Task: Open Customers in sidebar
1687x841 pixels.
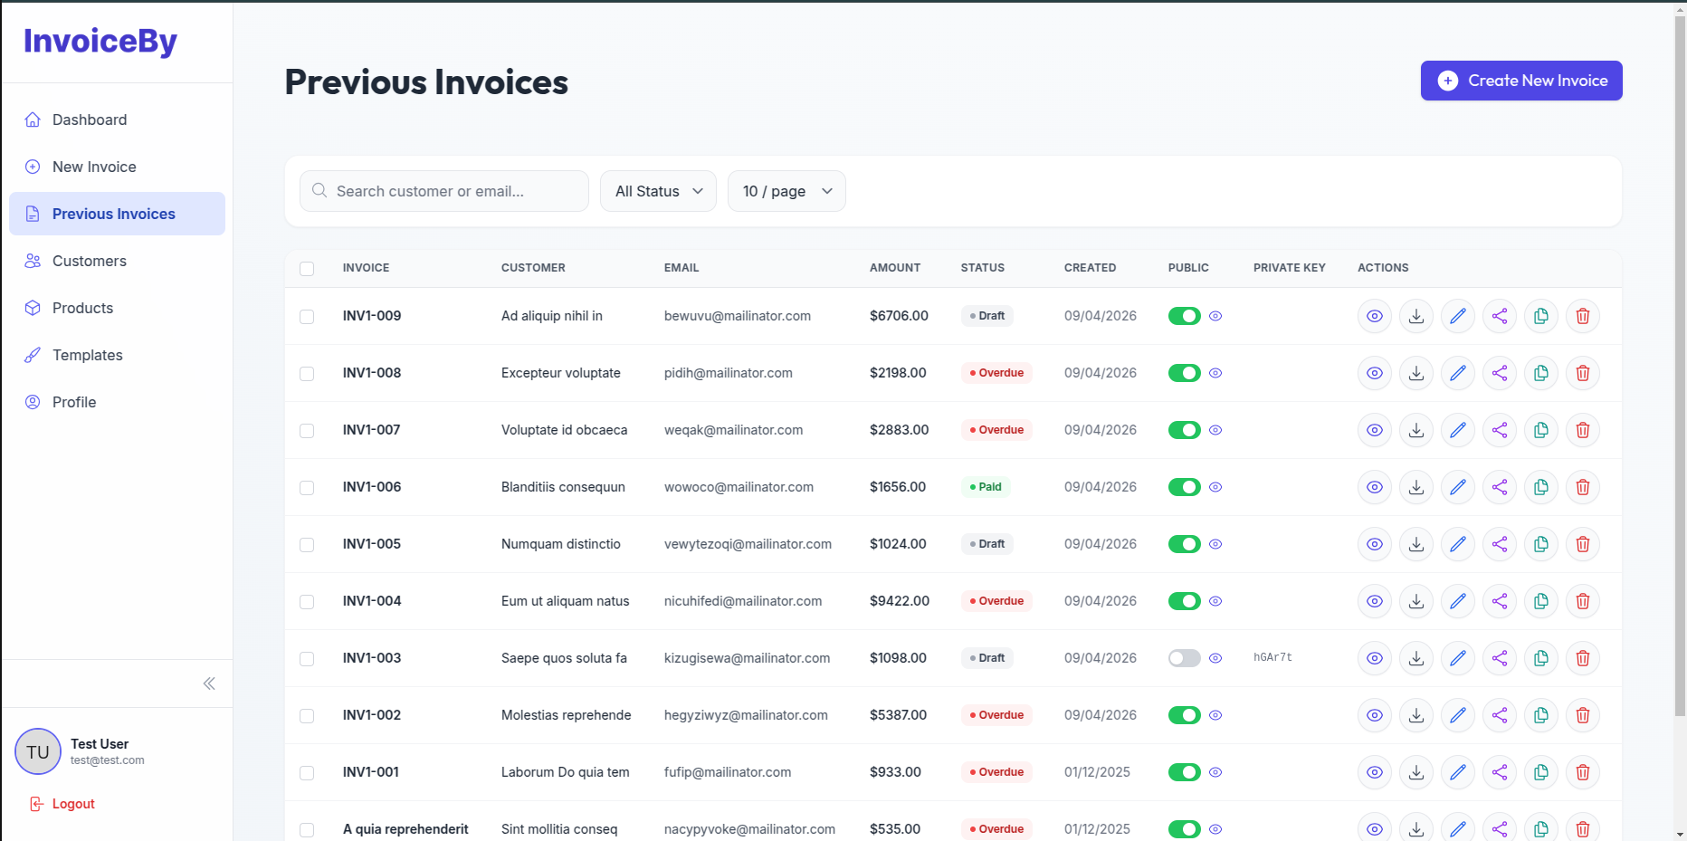Action: tap(117, 261)
